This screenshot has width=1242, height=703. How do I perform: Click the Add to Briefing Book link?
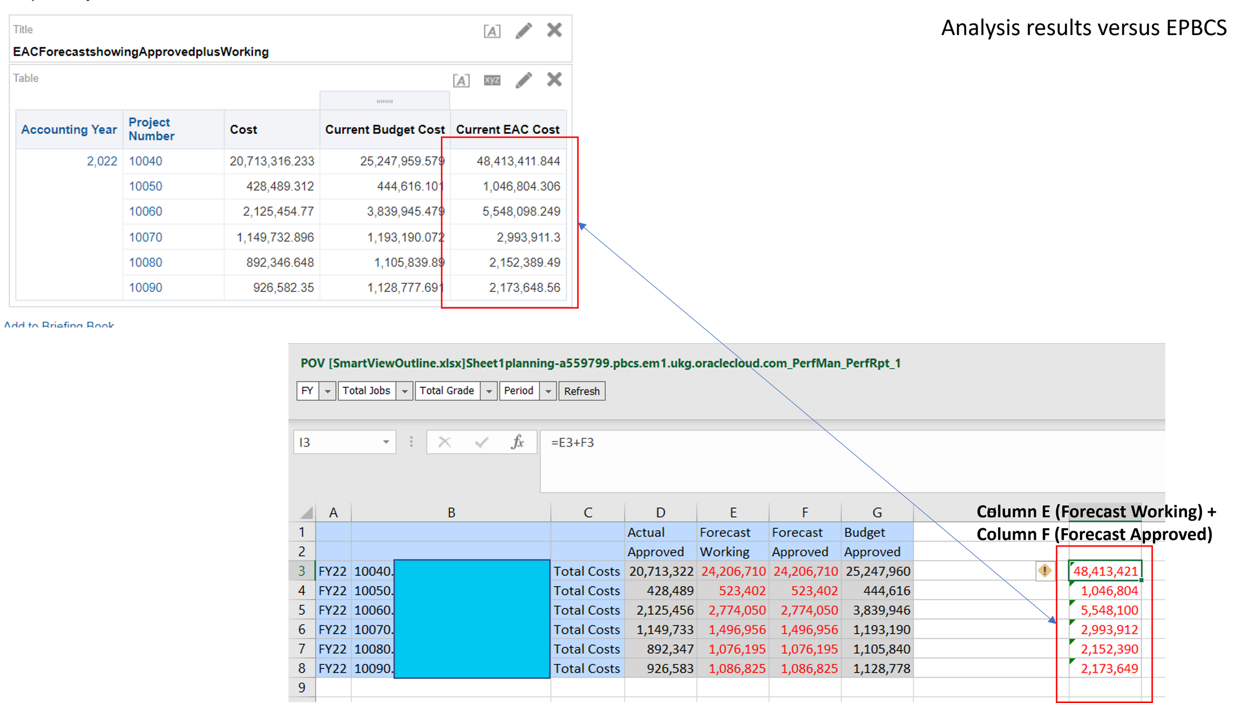click(x=59, y=325)
